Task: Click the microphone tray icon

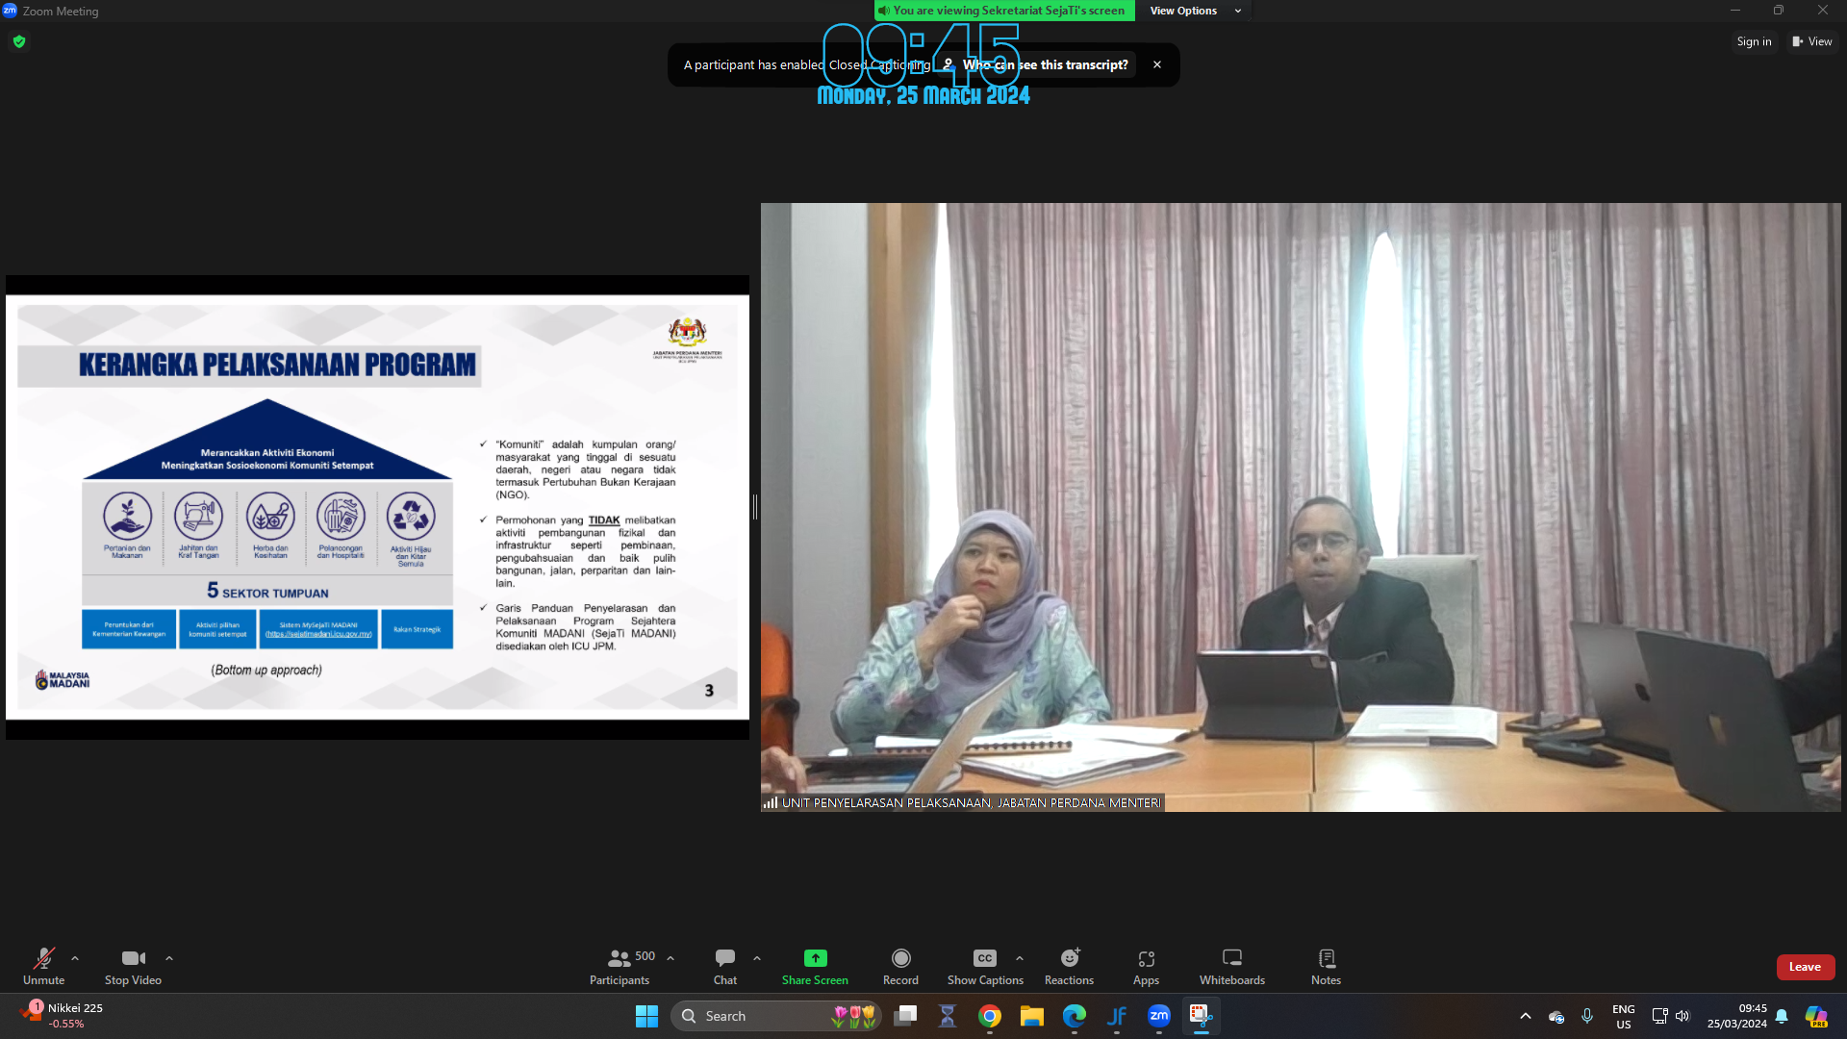Action: tap(1587, 1016)
